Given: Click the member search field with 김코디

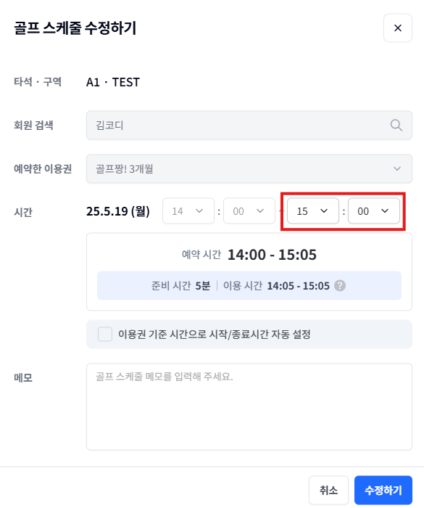Looking at the screenshot, I should (249, 126).
